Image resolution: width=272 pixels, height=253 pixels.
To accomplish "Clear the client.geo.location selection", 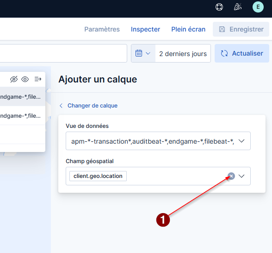I will 231,176.
